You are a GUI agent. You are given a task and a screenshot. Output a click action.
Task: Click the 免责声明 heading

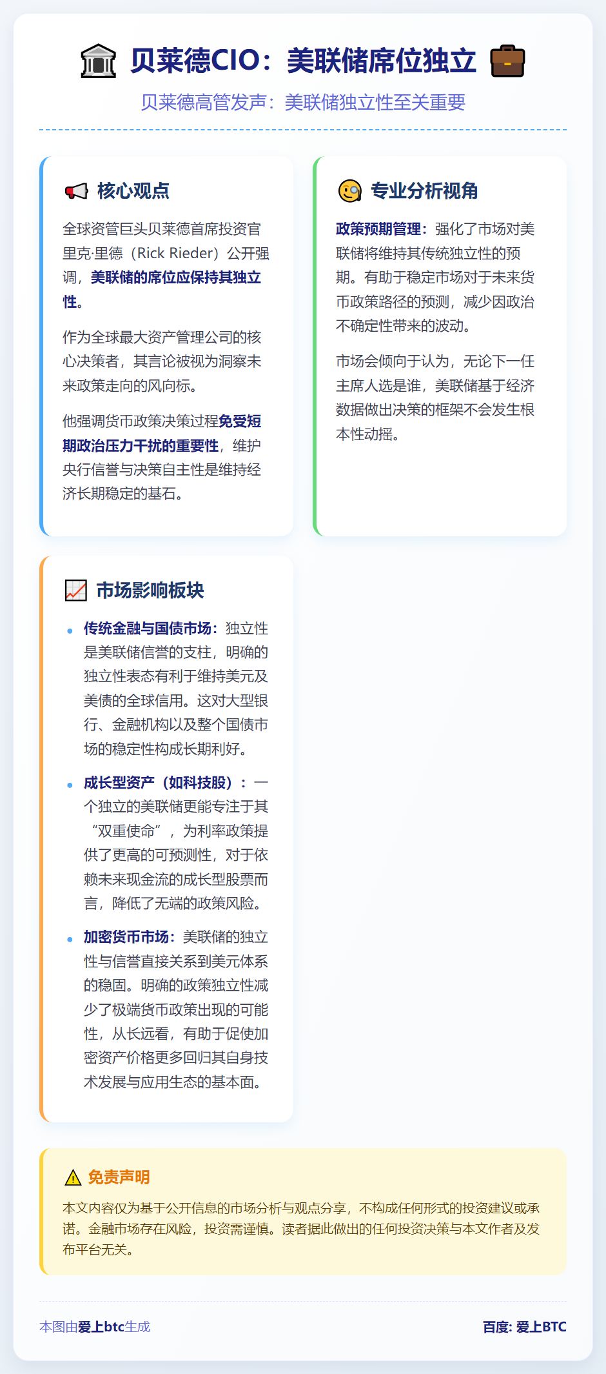coord(119,1178)
